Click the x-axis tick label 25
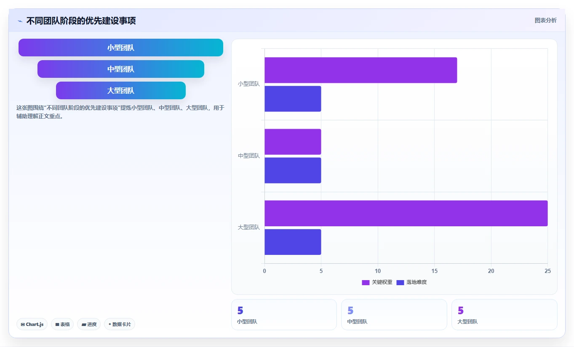The height and width of the screenshot is (347, 574). 547,271
